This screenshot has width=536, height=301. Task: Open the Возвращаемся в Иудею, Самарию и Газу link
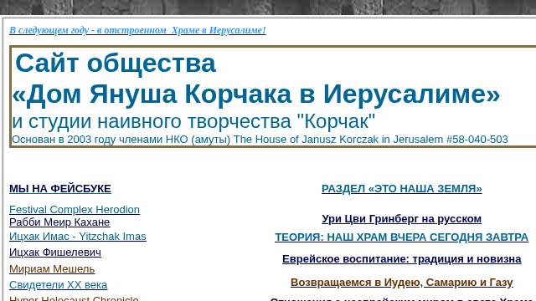coord(402,283)
